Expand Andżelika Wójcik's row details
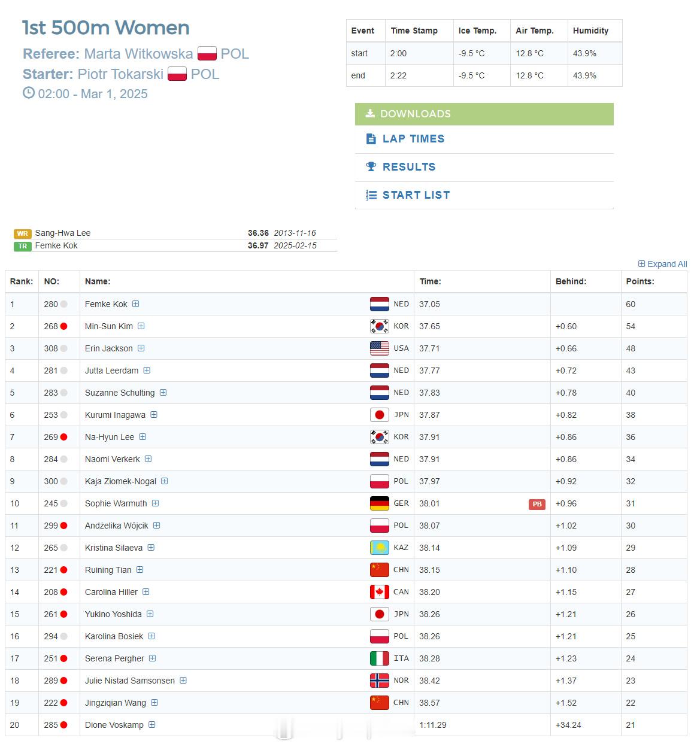 pyautogui.click(x=156, y=526)
